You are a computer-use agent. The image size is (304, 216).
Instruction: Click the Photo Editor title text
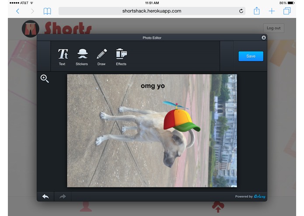[x=152, y=38]
